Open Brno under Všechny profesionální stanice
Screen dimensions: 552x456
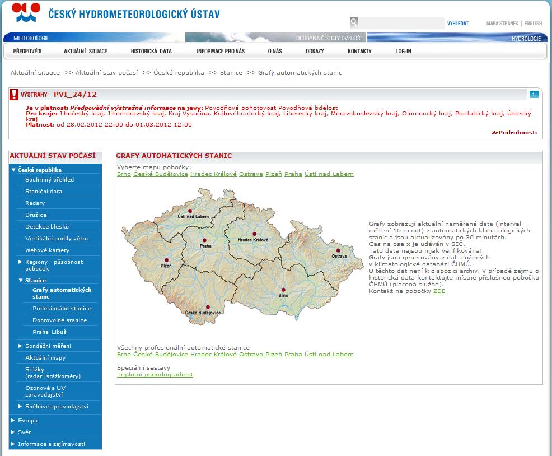(x=124, y=355)
